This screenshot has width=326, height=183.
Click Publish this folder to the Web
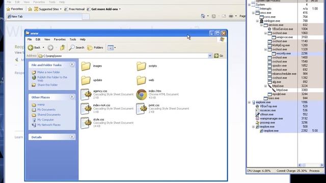coord(52,79)
